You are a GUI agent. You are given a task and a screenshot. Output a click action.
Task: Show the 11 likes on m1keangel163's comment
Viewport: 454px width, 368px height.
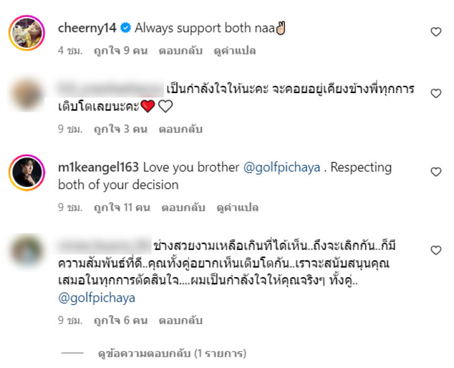pos(122,207)
